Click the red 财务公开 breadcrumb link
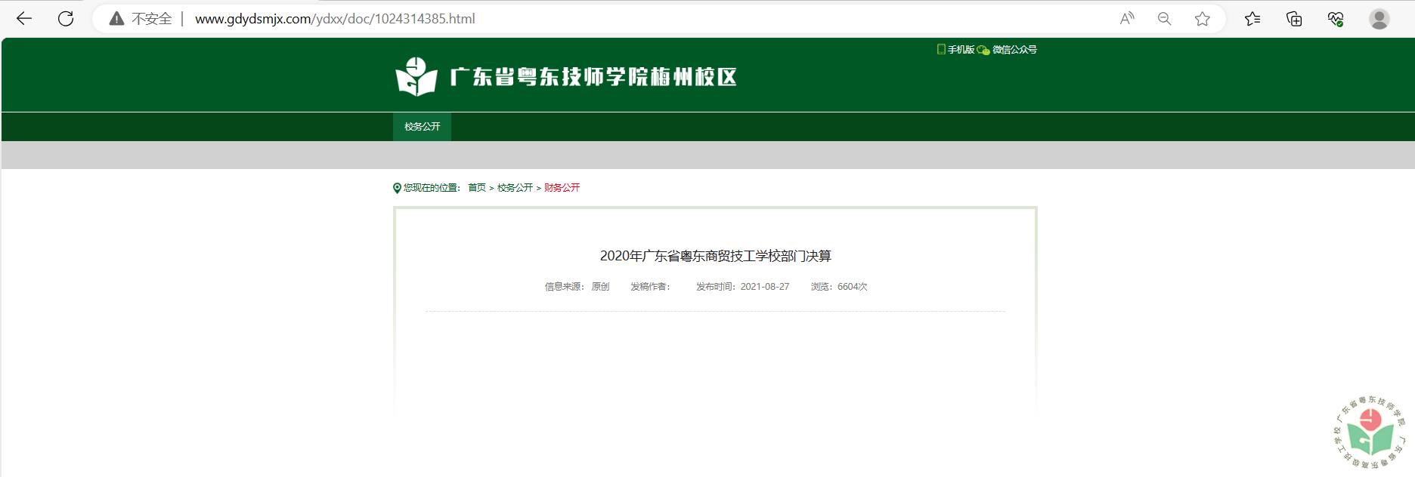This screenshot has height=477, width=1415. pos(562,188)
